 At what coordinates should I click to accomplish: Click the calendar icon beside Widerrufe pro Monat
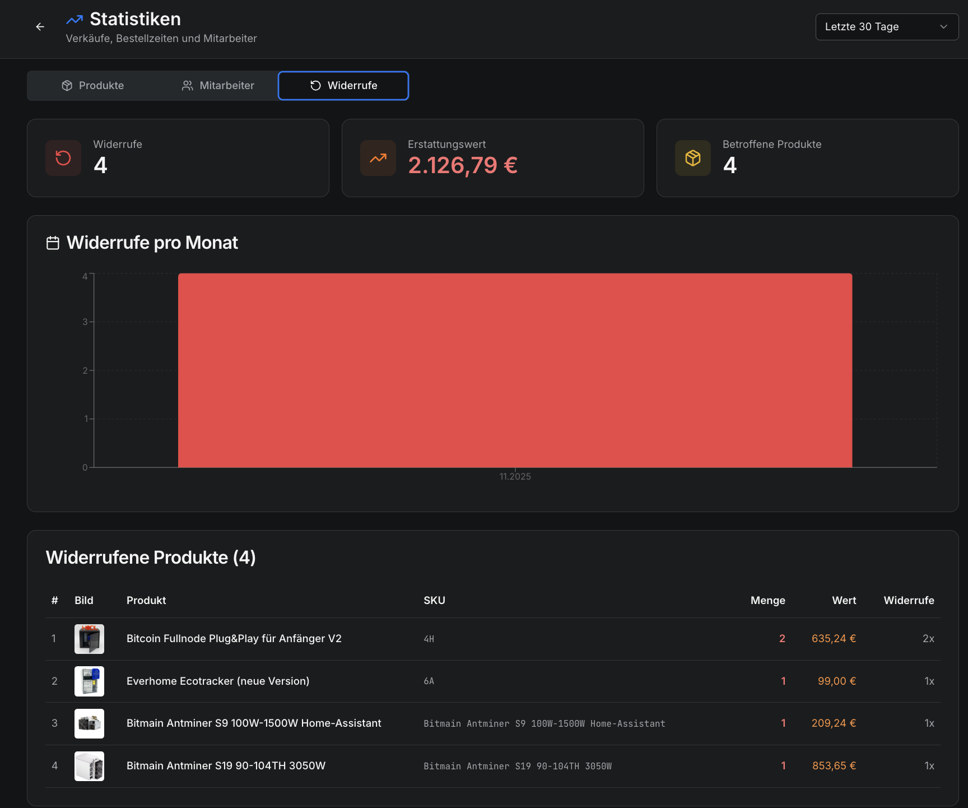click(53, 243)
